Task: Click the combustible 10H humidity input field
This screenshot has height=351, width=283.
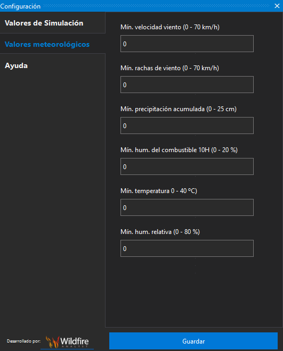Action: tap(187, 166)
